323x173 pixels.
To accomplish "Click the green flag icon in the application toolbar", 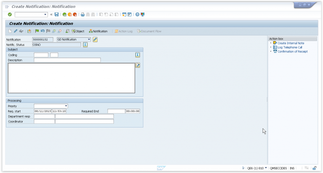I will pyautogui.click(x=37, y=31).
